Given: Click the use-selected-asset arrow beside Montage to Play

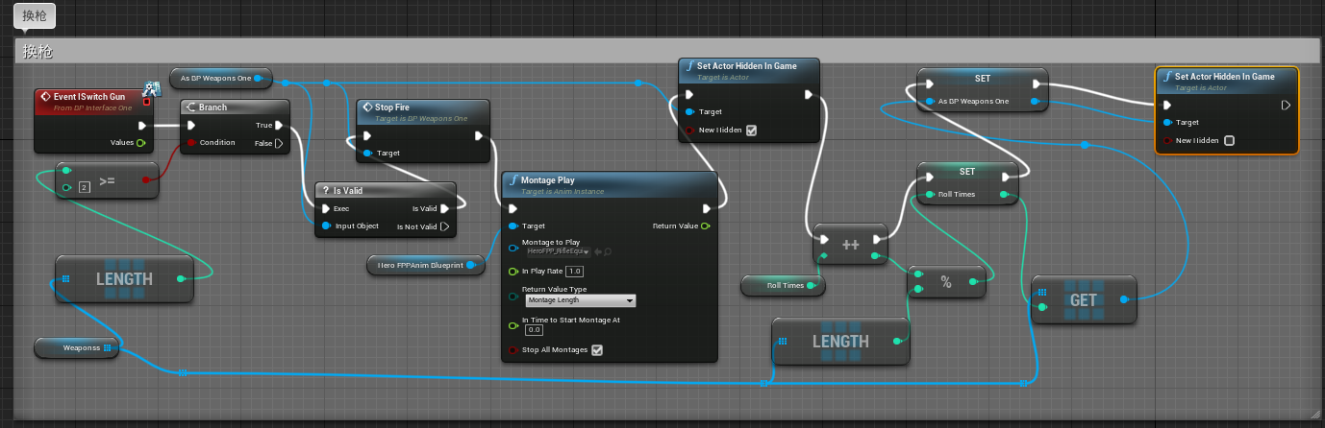Looking at the screenshot, I should [599, 251].
